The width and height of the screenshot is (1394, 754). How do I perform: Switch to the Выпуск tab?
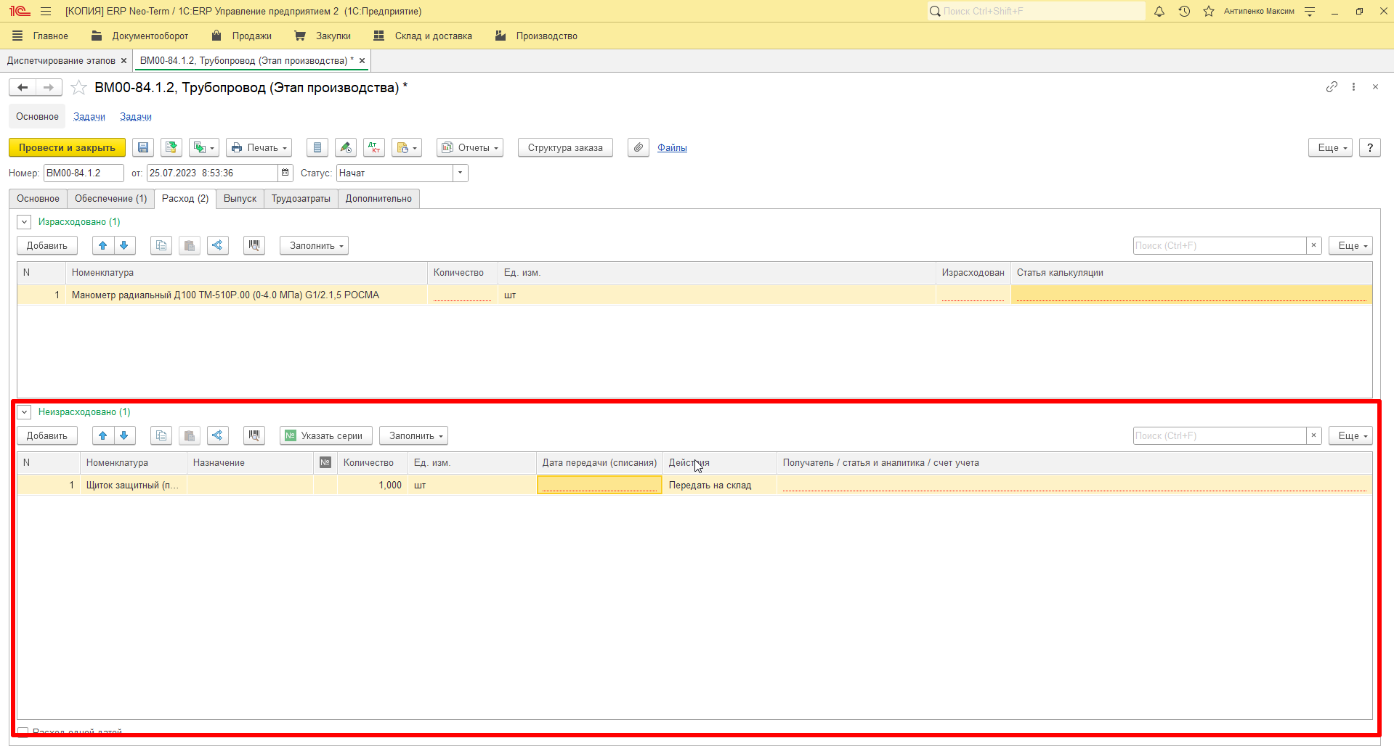coord(240,199)
